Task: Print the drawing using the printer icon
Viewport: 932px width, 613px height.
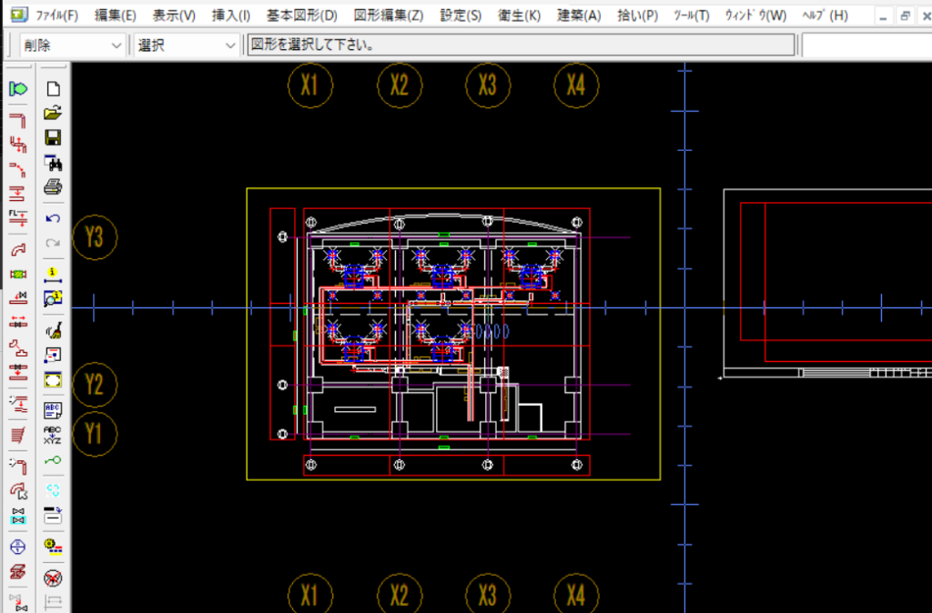Action: pyautogui.click(x=53, y=187)
